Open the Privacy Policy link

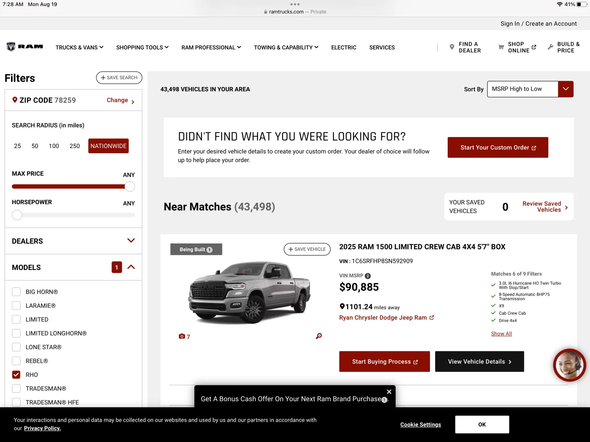42,428
